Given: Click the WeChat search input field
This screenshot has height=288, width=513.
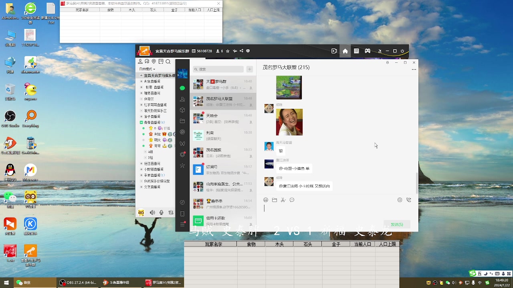Looking at the screenshot, I should [x=218, y=69].
